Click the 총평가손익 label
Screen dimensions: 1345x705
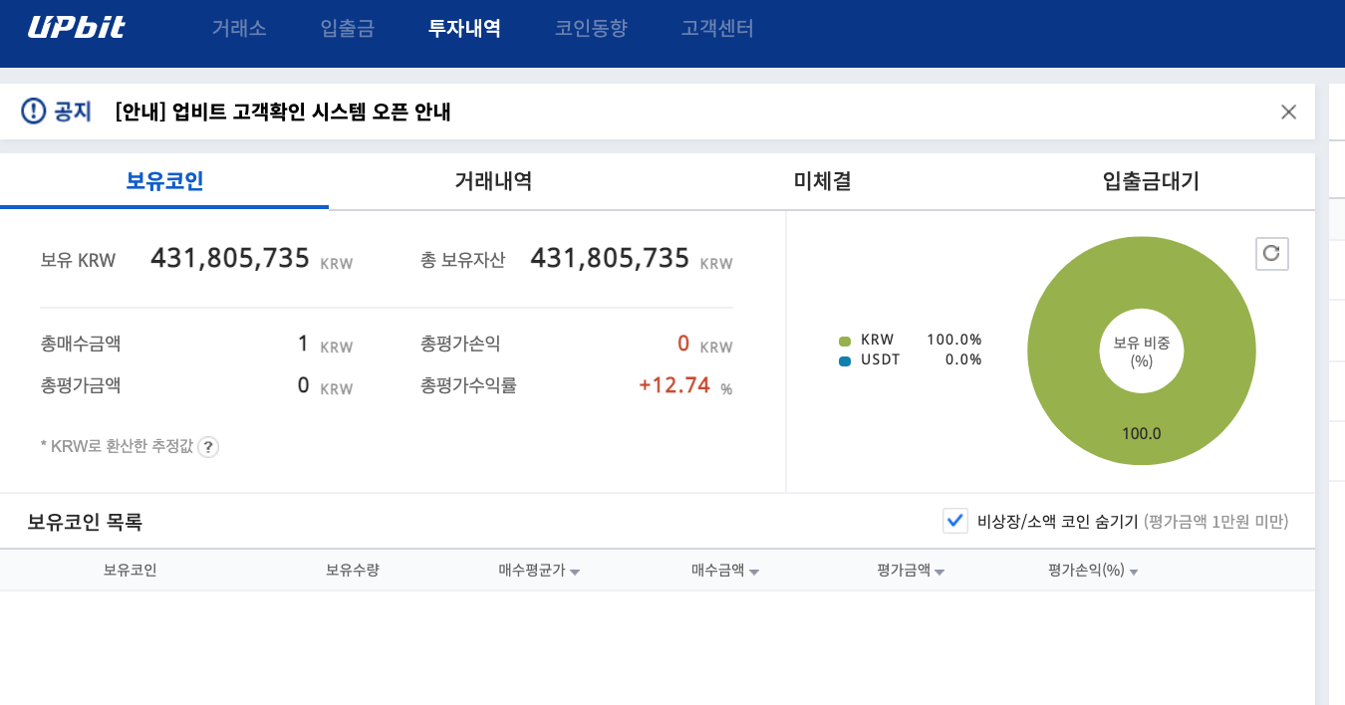[460, 345]
